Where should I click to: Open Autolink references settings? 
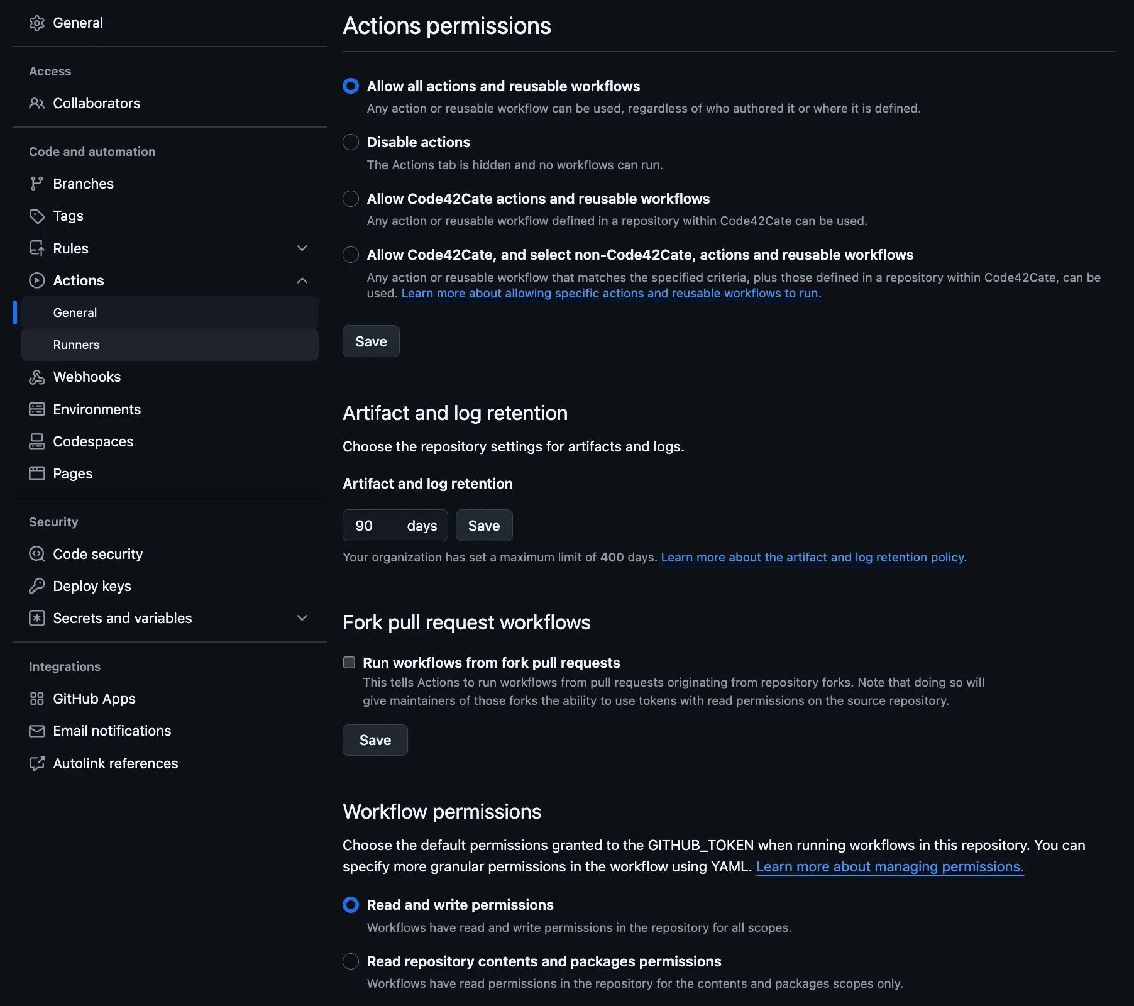tap(115, 763)
